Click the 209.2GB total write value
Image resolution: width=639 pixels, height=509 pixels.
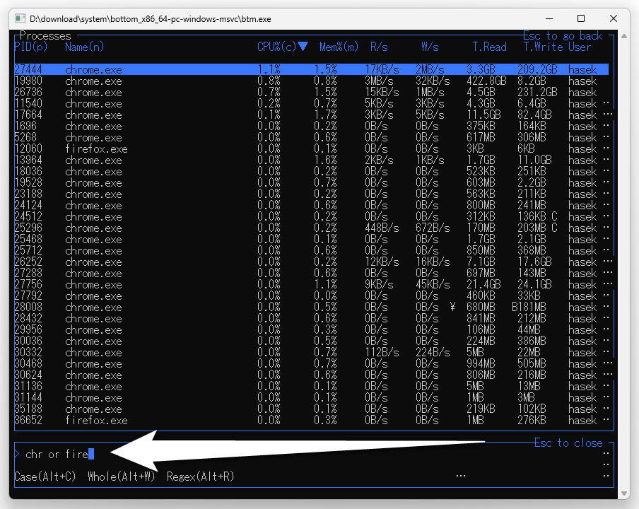click(x=537, y=69)
